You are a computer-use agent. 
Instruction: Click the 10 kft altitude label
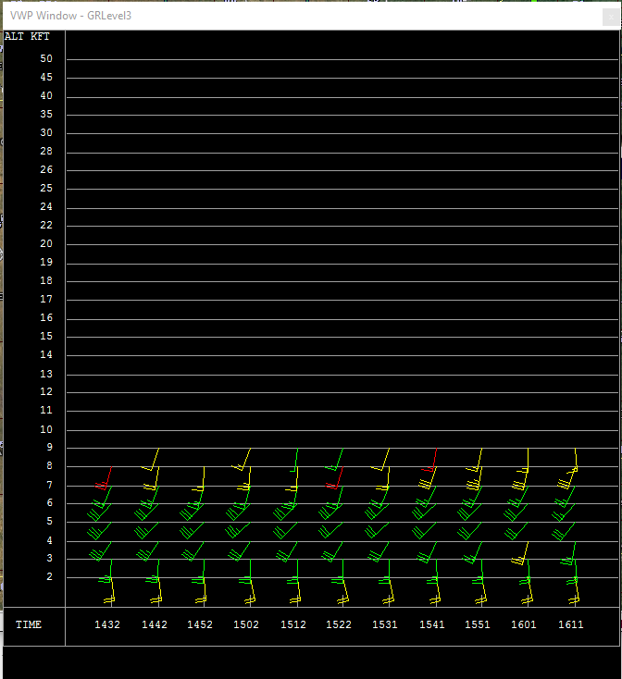[x=46, y=429]
